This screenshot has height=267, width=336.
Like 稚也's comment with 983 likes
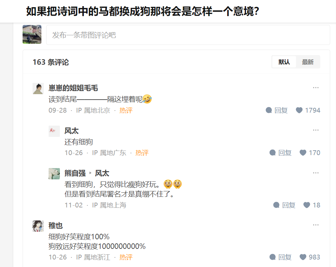click(x=303, y=257)
